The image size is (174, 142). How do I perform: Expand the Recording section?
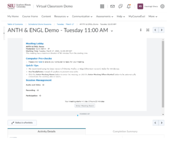tap(32, 90)
